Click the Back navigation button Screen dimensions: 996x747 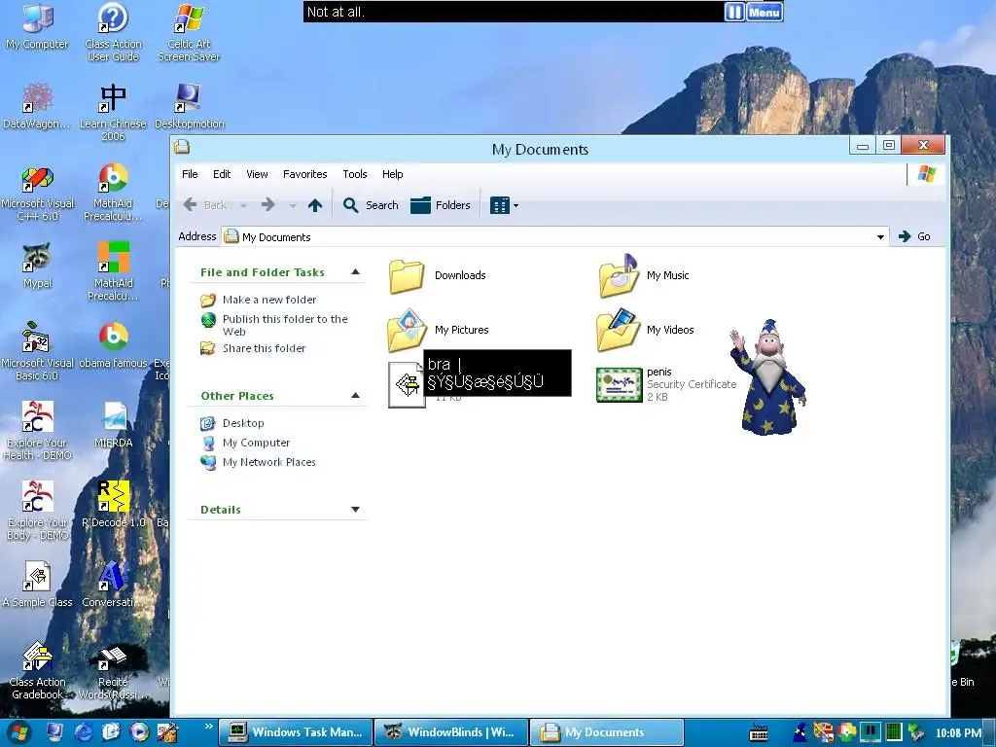point(205,205)
